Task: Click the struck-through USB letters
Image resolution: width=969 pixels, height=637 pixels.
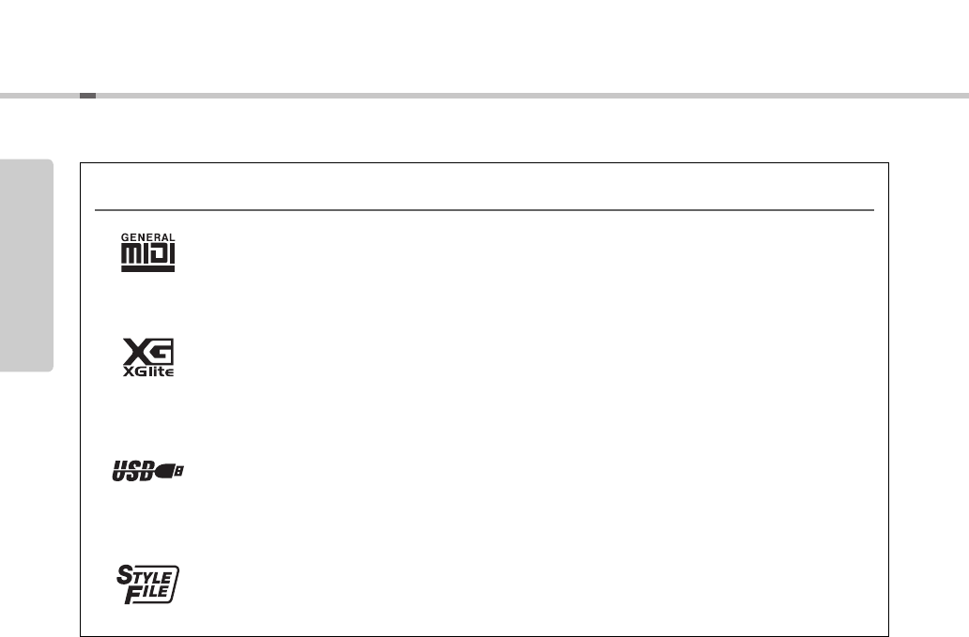Action: point(132,471)
